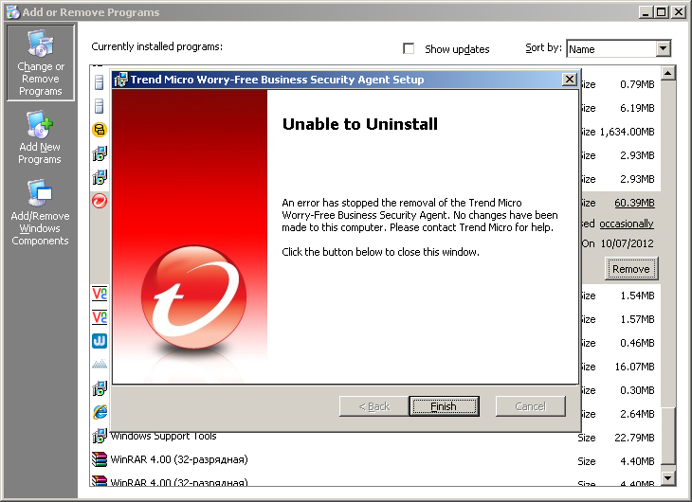The height and width of the screenshot is (502, 692).
Task: Click the Unable to Uninstall heading
Action: pyautogui.click(x=360, y=124)
